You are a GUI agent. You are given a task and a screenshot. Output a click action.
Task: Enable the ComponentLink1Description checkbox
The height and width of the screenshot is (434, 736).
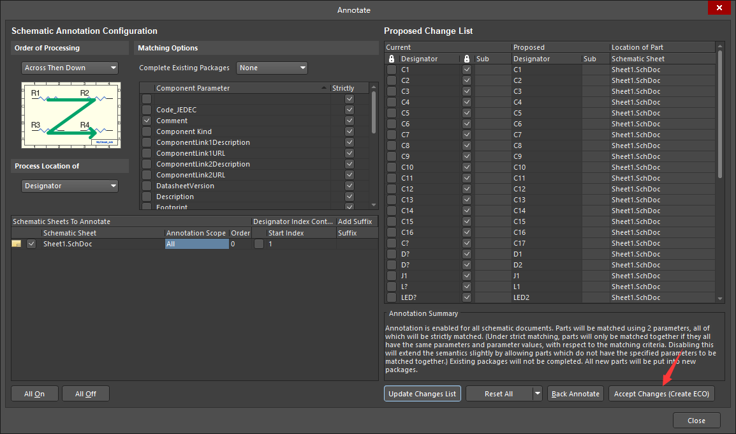[147, 142]
